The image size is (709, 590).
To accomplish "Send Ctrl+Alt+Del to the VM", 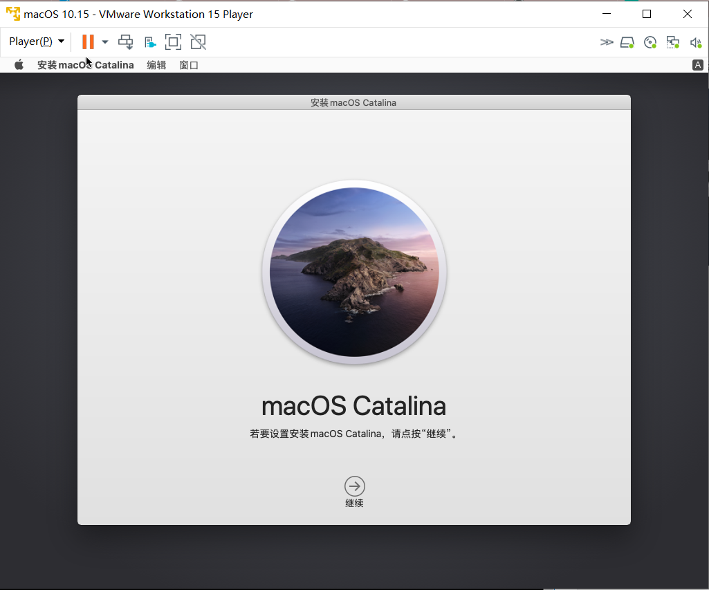I will (x=125, y=42).
